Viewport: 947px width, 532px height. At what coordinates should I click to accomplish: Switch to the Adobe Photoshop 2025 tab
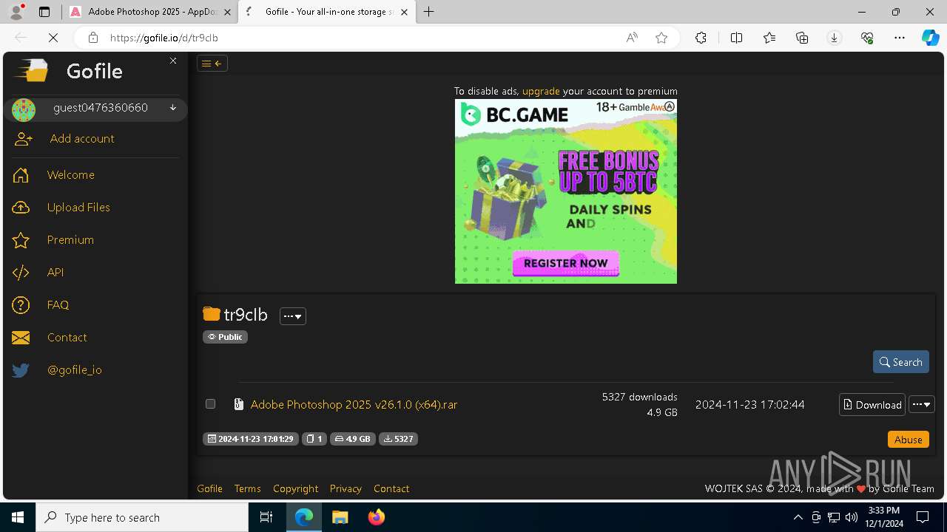tap(150, 12)
